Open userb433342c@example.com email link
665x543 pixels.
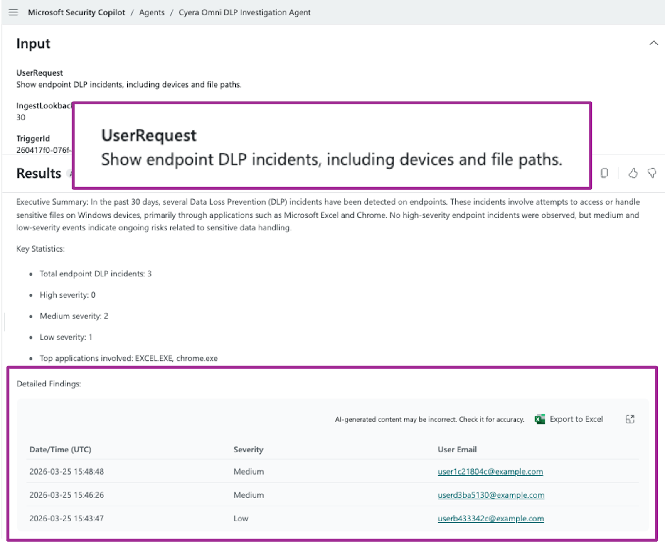[x=490, y=519]
